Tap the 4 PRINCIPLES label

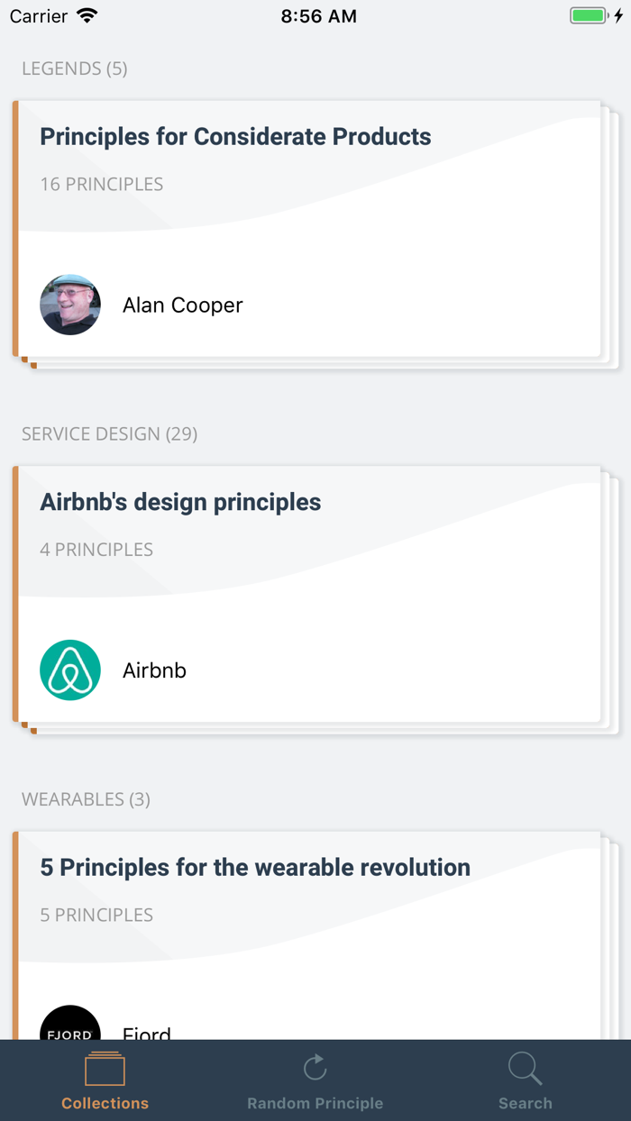pyautogui.click(x=96, y=550)
